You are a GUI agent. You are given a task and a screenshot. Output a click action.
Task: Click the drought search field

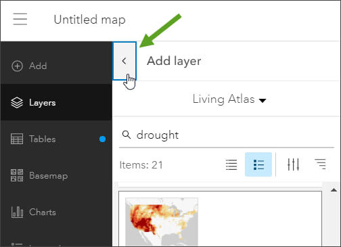pyautogui.click(x=227, y=135)
